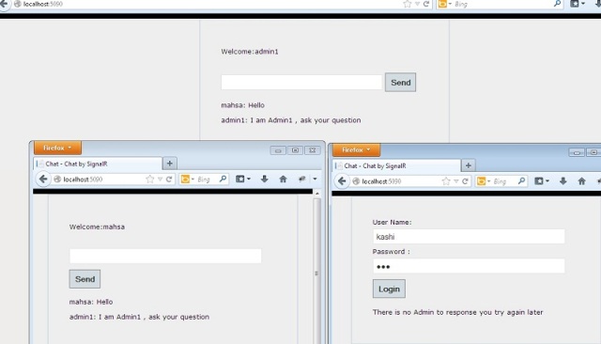Expand toolbar overflow arrow in mahsa window

coord(315,179)
